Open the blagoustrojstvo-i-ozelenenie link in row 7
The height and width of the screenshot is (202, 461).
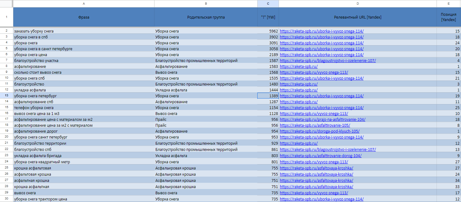(328, 61)
